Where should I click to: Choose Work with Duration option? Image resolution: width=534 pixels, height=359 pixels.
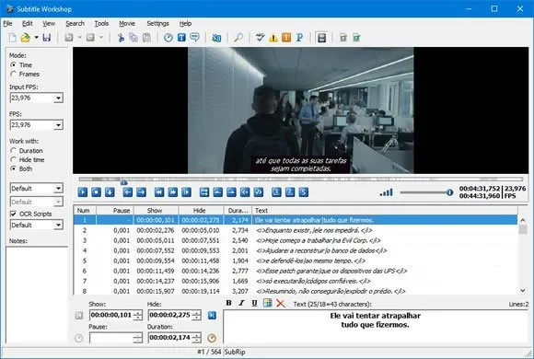[x=13, y=151]
